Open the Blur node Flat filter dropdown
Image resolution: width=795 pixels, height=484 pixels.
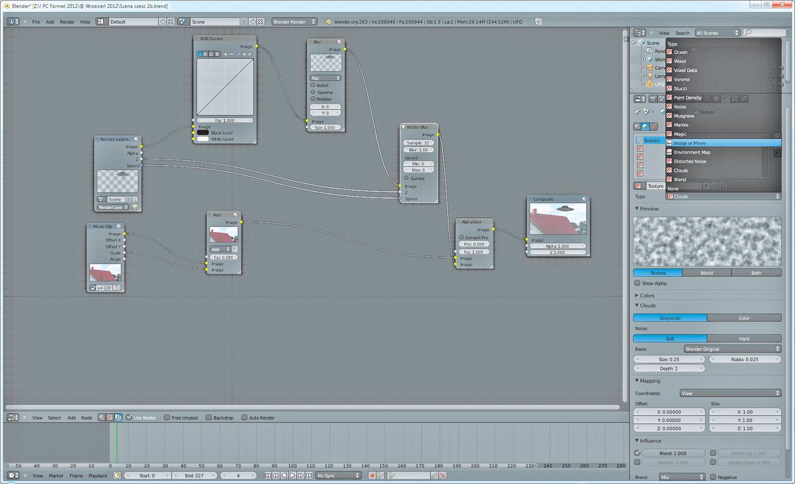(325, 78)
